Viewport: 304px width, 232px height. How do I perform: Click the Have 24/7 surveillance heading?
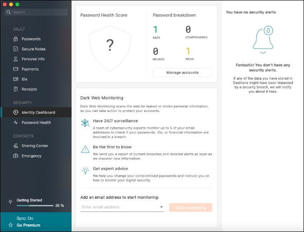point(115,121)
